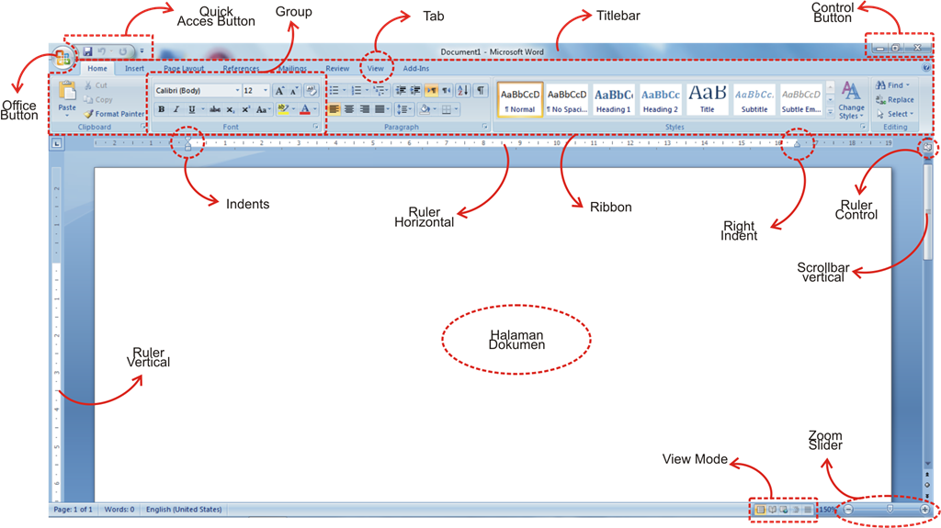Viewport: 941px width, 528px height.
Task: Clear formatting with the eraser icon
Action: click(x=311, y=91)
